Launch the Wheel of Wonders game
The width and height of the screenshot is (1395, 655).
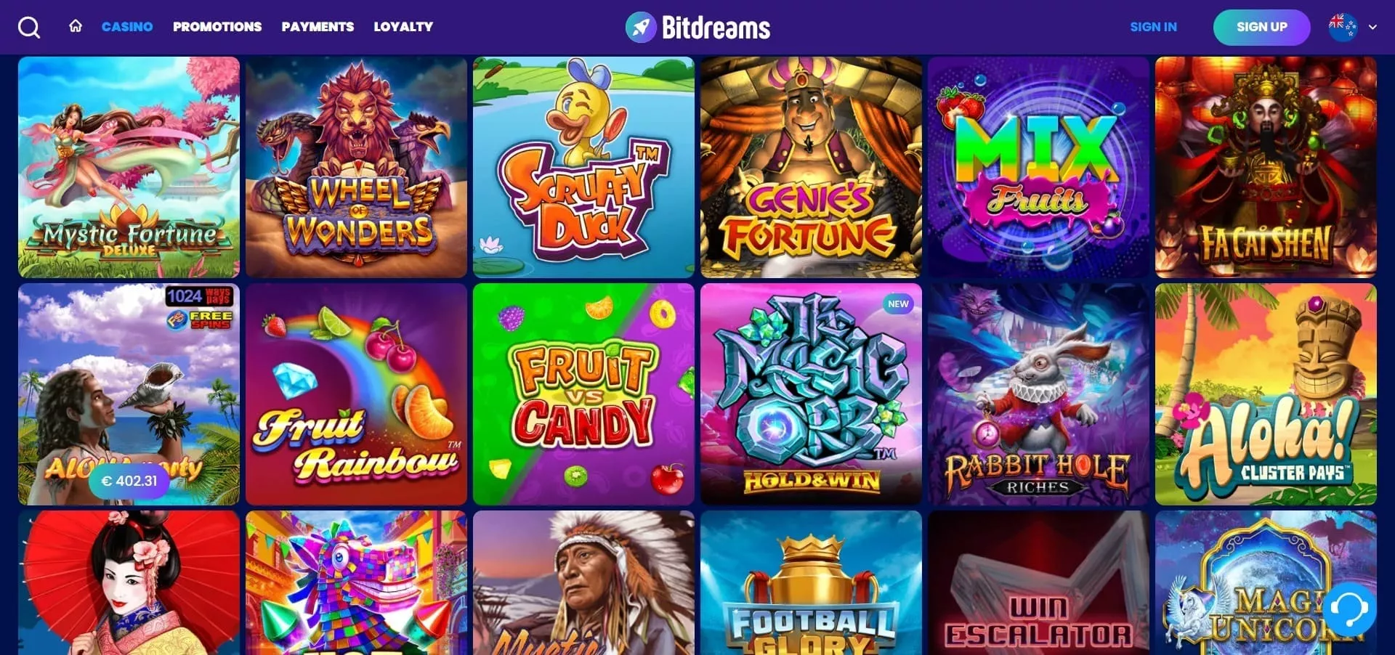(x=356, y=167)
